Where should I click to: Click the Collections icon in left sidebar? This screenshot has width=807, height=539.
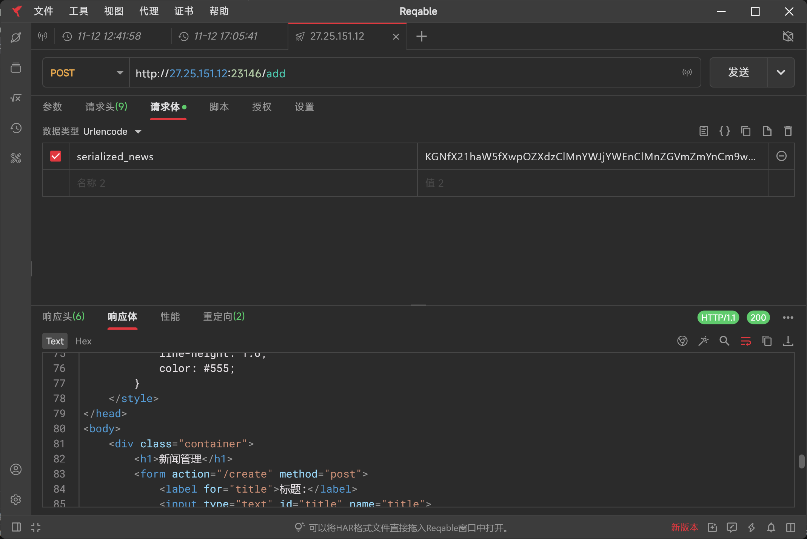pyautogui.click(x=16, y=68)
